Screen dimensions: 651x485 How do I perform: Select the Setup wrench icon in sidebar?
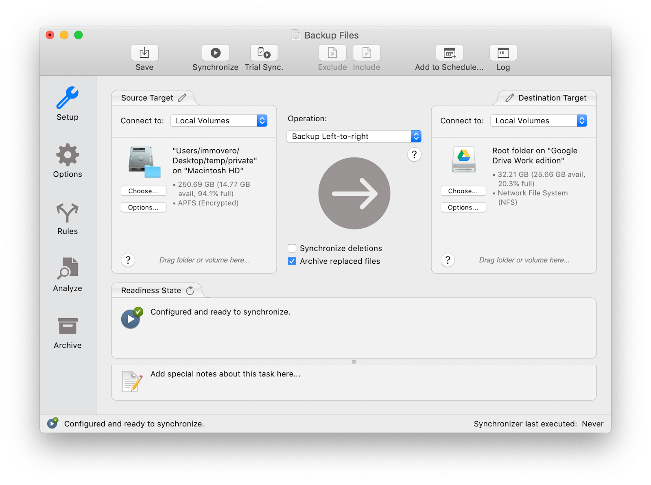coord(67,98)
